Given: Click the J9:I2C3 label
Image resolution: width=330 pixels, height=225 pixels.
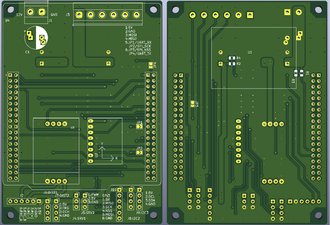Looking at the screenshot, I should [x=142, y=213].
